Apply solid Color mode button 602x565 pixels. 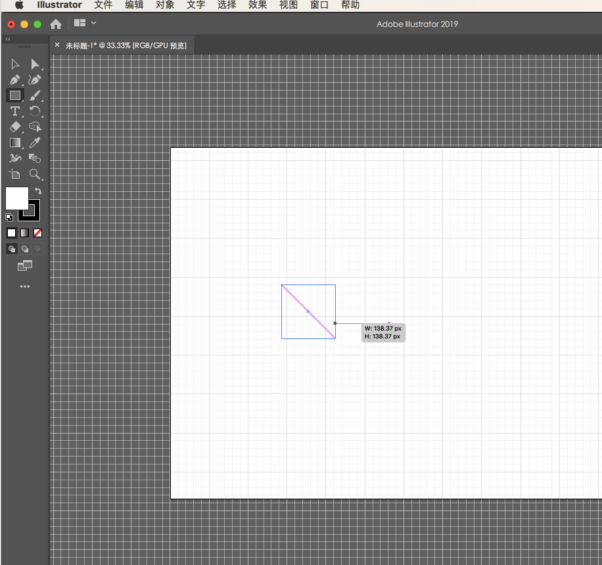(12, 233)
